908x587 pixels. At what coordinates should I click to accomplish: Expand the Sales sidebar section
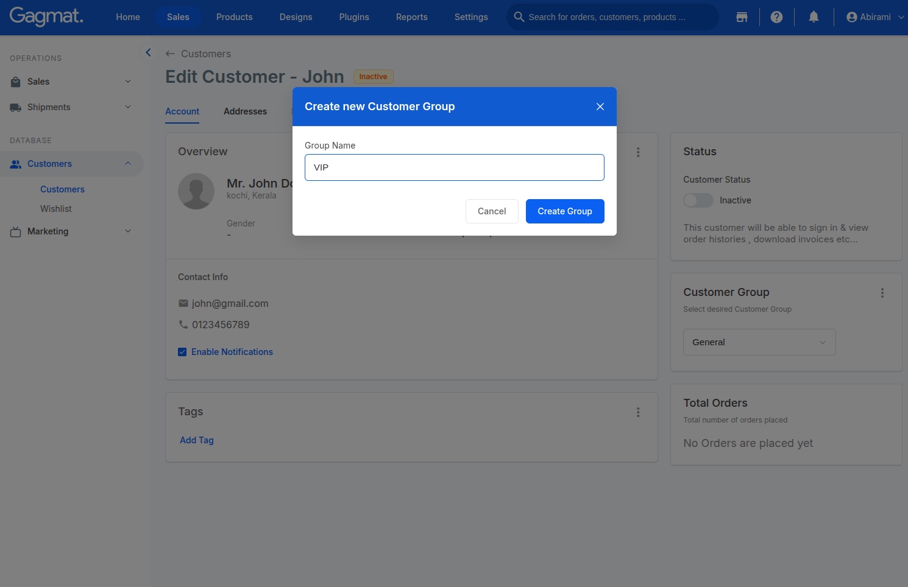coord(128,82)
